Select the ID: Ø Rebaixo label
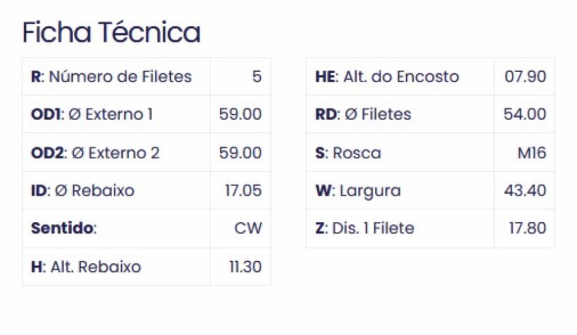The height and width of the screenshot is (335, 577). [83, 190]
